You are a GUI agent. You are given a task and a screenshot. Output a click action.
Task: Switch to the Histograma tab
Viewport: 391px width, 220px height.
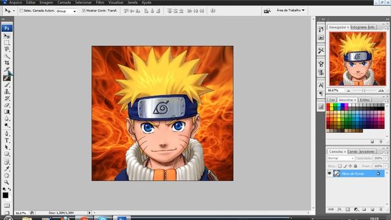[x=359, y=27]
